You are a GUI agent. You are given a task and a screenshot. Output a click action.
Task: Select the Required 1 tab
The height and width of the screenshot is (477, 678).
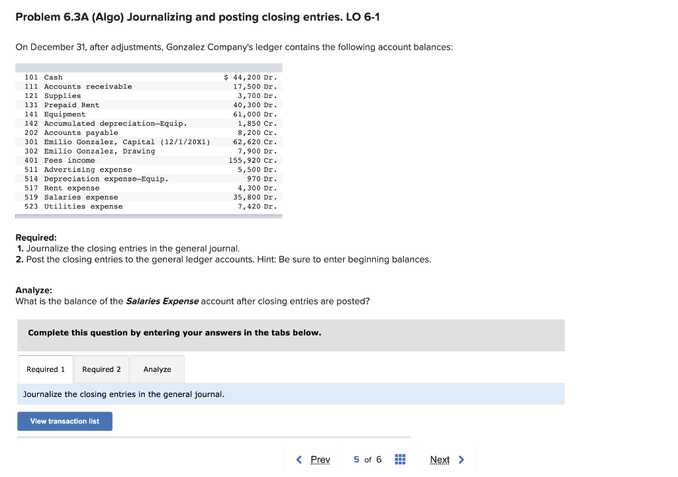[45, 369]
